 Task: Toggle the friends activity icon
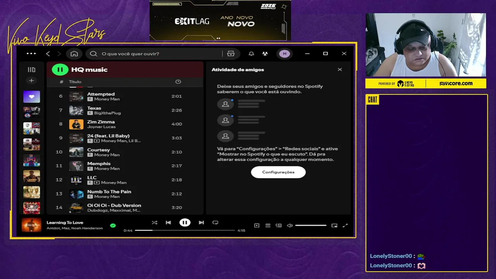pyautogui.click(x=265, y=53)
